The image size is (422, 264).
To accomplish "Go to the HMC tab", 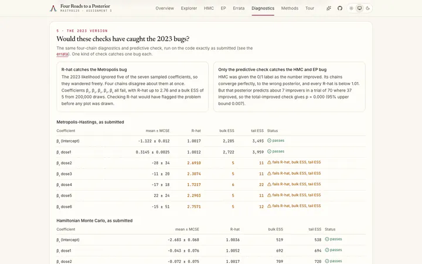I will pyautogui.click(x=209, y=8).
